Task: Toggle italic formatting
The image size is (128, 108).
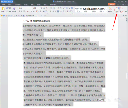Action: [x=22, y=11]
